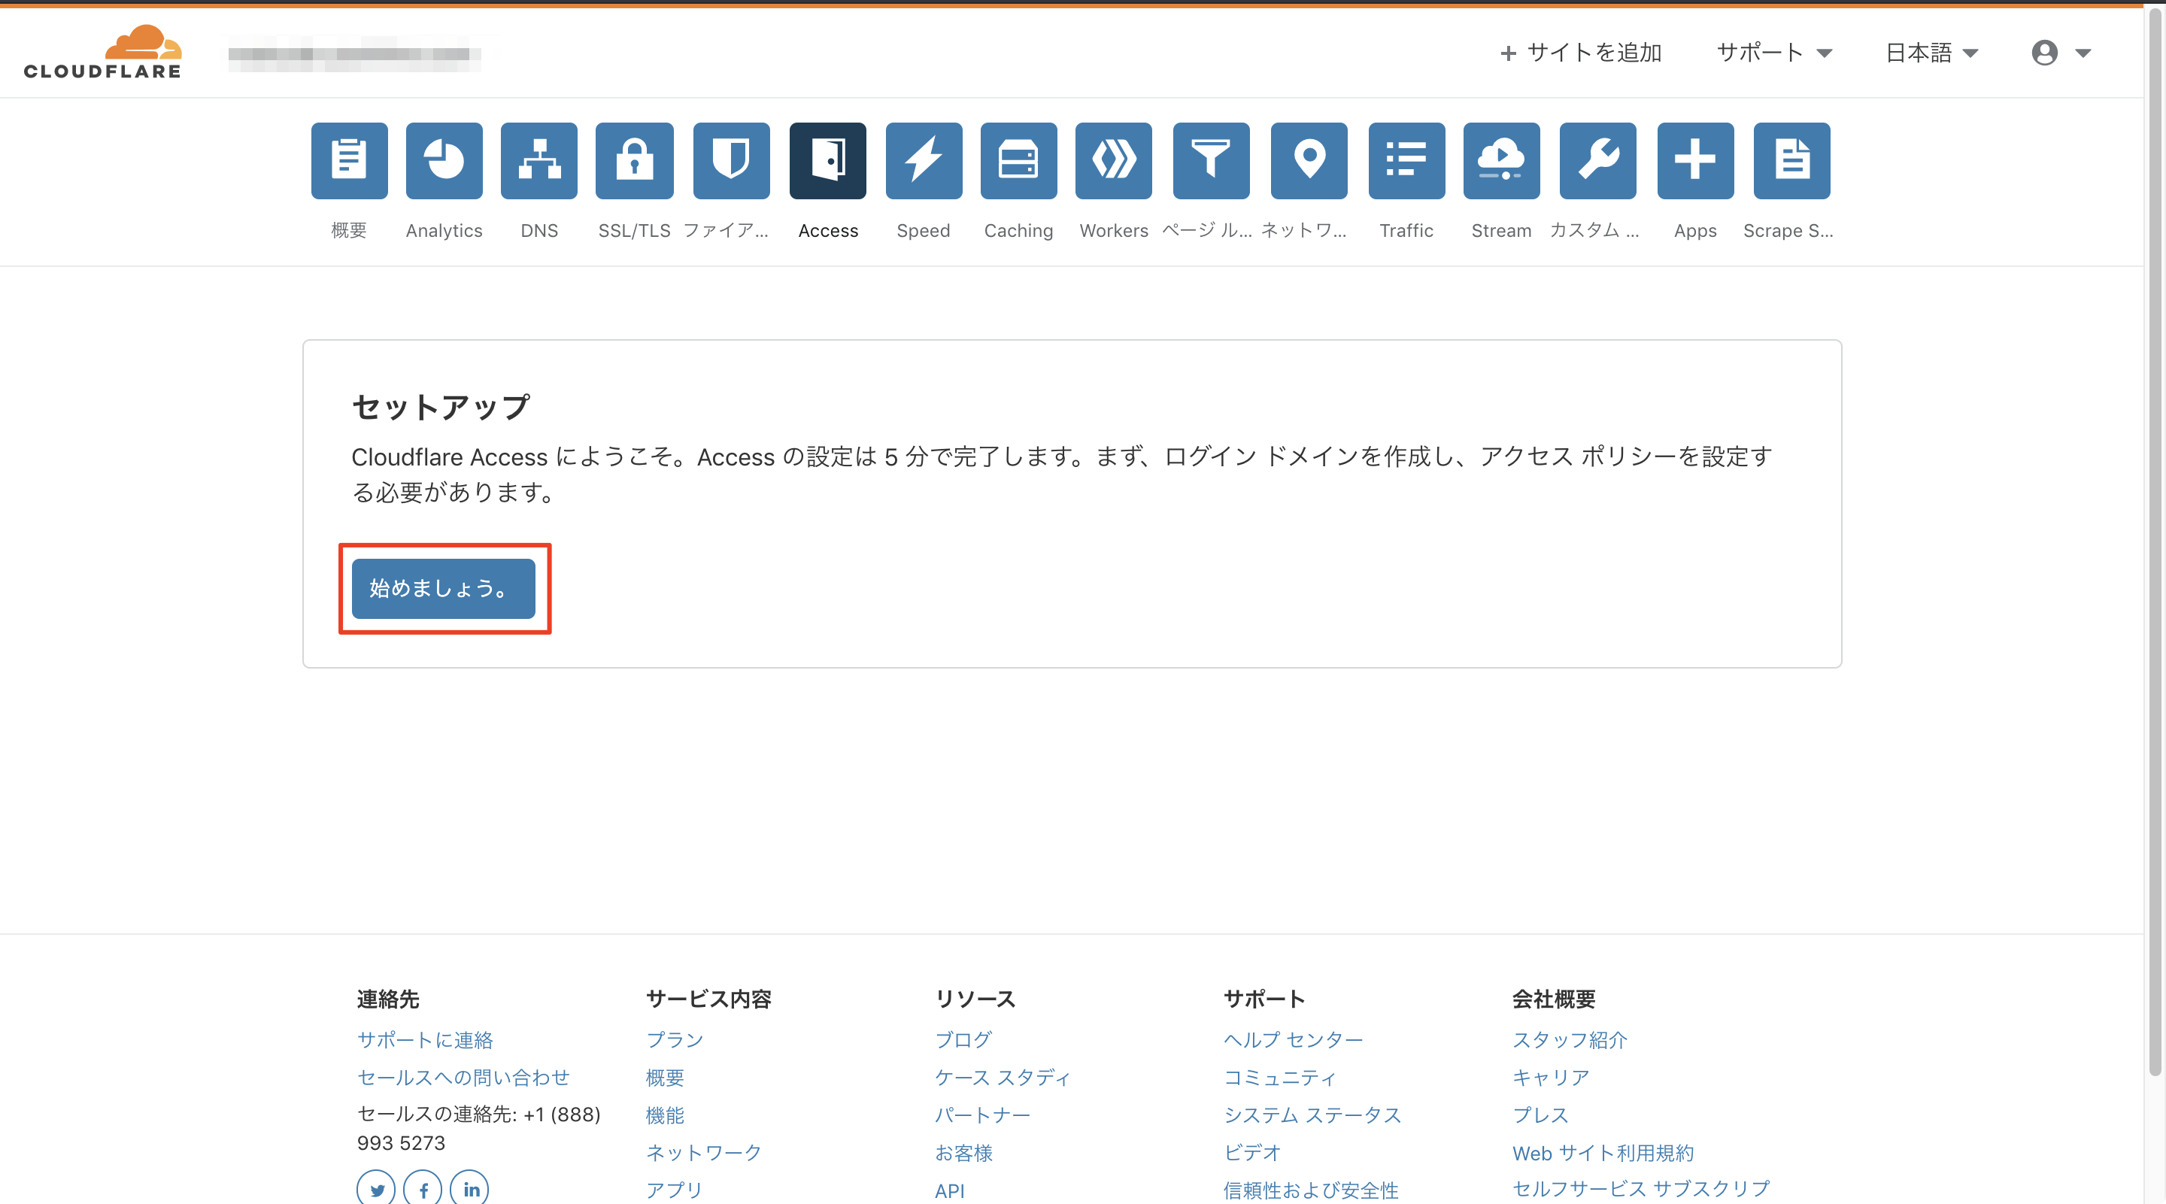Open the Workers chevrons icon
The image size is (2166, 1204).
pyautogui.click(x=1113, y=161)
